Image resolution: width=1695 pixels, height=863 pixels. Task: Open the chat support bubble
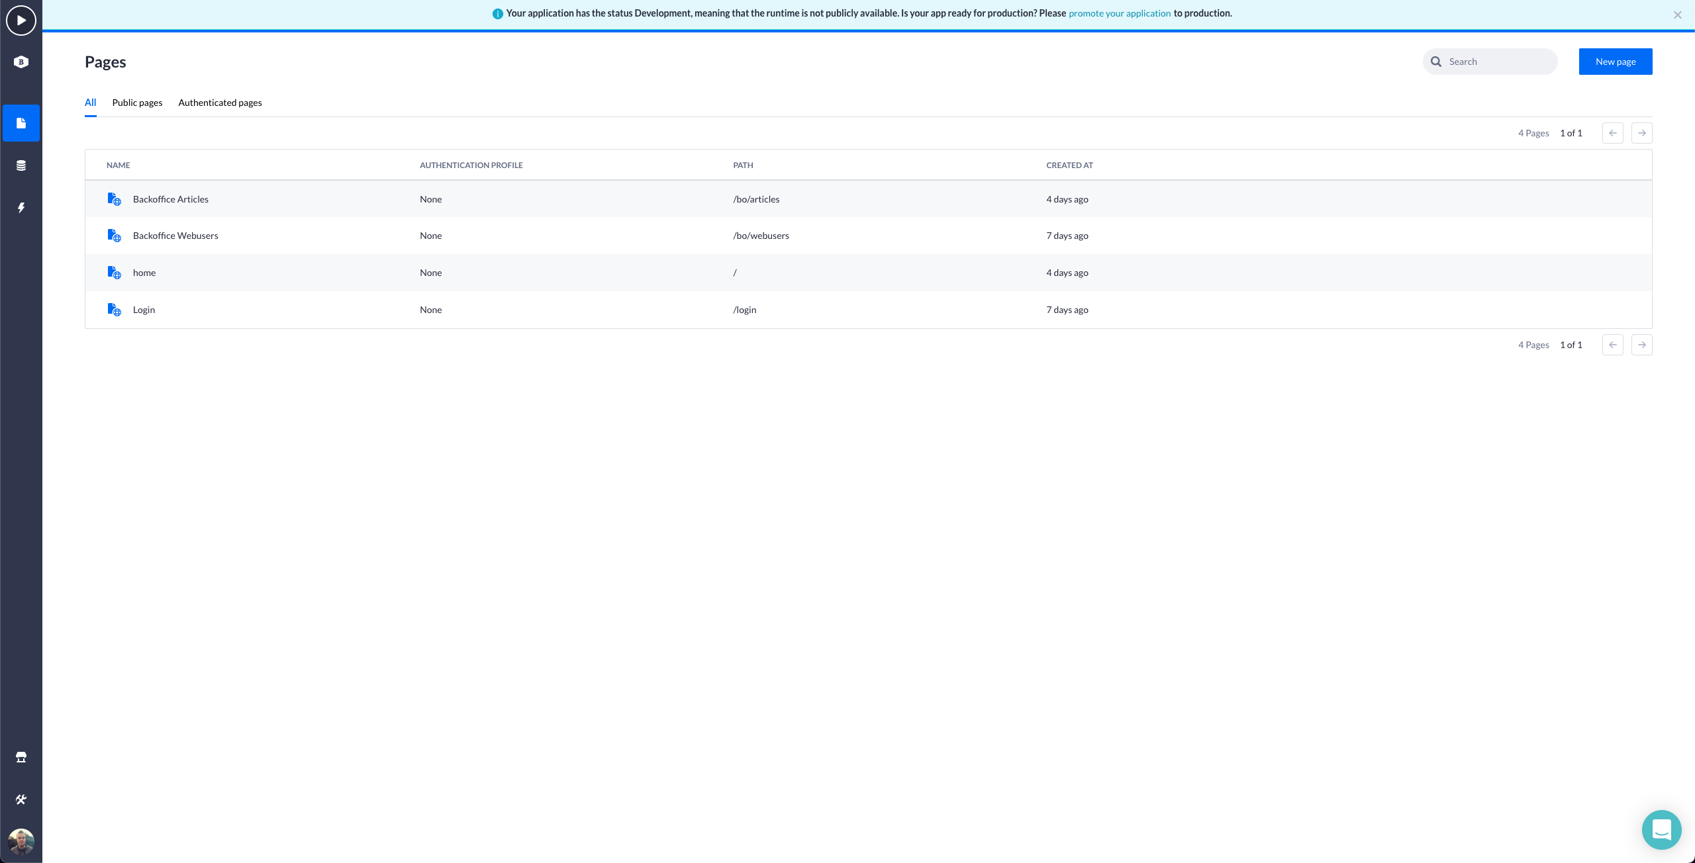click(x=1661, y=829)
